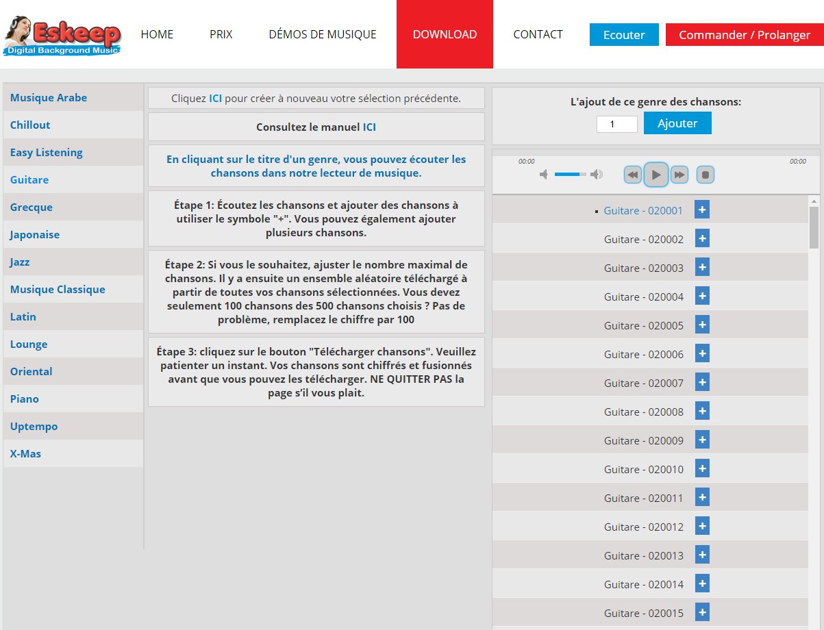
Task: Select track title Guitare - 020005
Action: 644,325
